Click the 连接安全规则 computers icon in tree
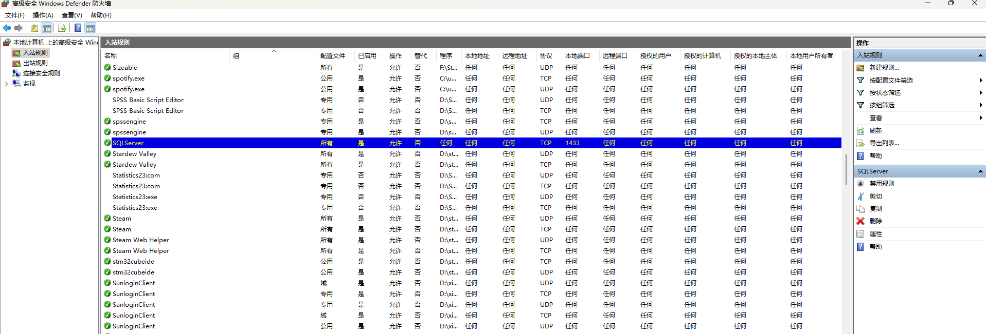Image resolution: width=986 pixels, height=334 pixels. (x=16, y=73)
